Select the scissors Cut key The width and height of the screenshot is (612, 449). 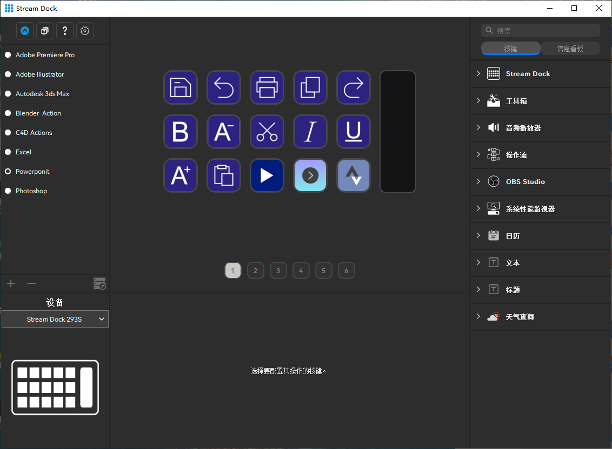[x=267, y=131]
